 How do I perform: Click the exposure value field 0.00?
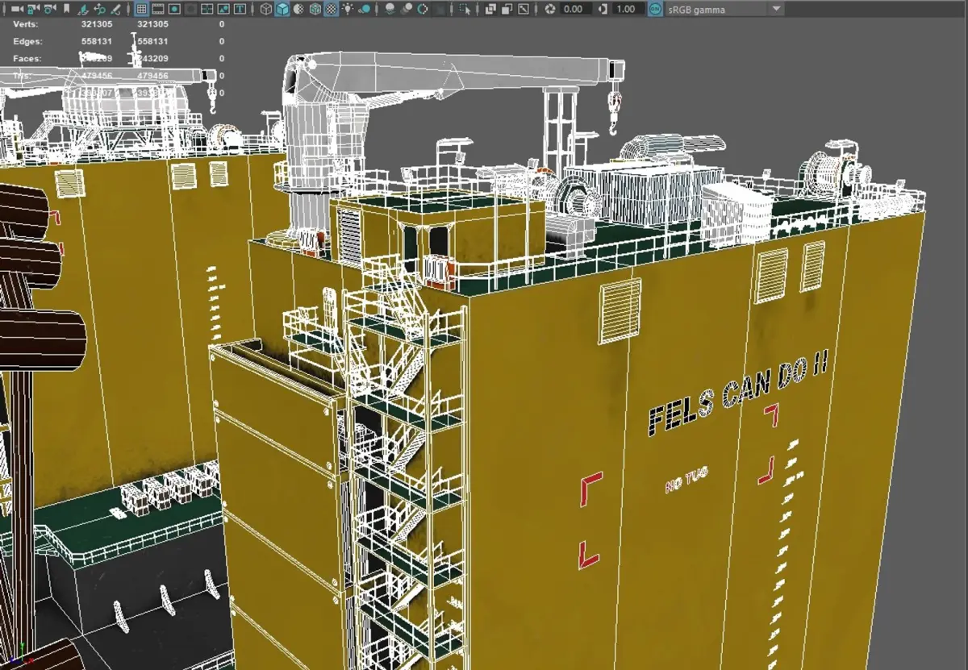click(x=574, y=9)
